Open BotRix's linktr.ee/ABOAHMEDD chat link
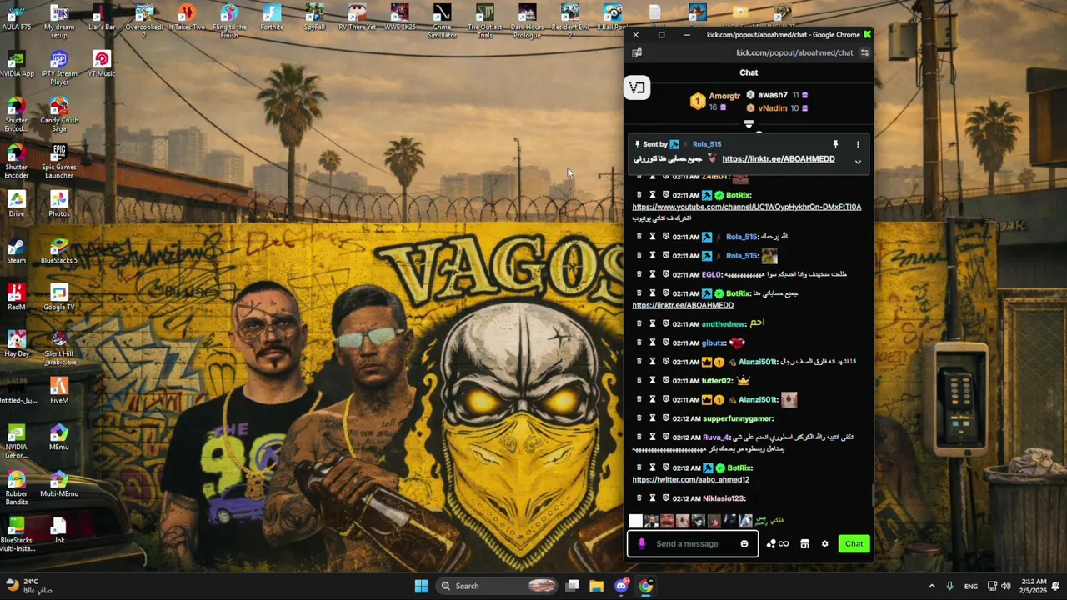Image resolution: width=1067 pixels, height=600 pixels. coord(683,305)
